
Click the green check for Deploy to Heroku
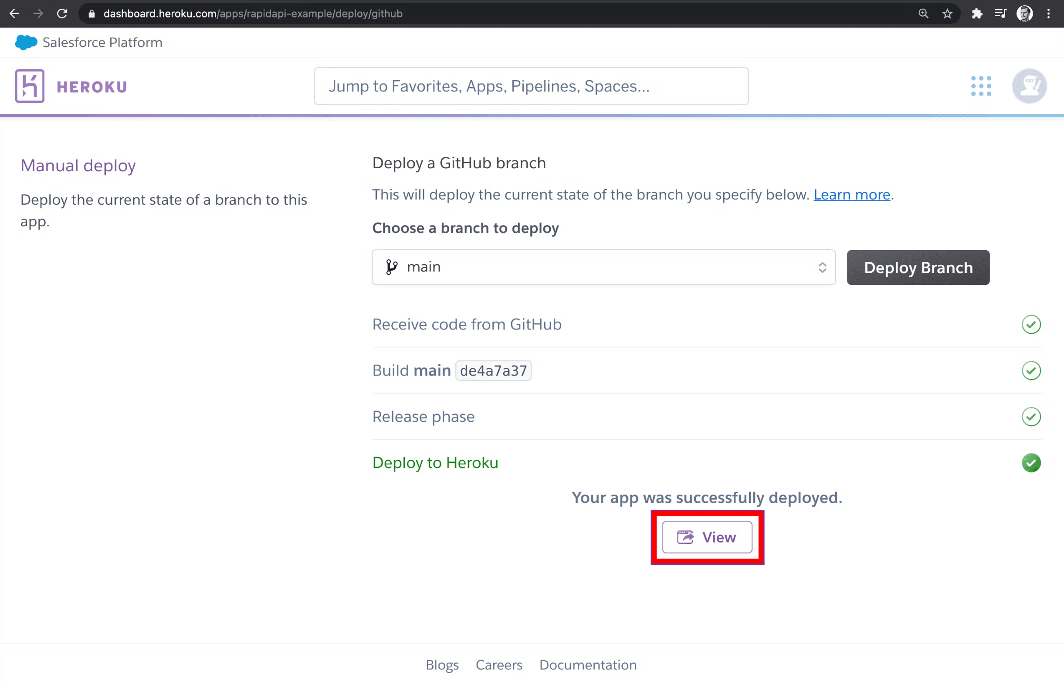click(x=1030, y=463)
